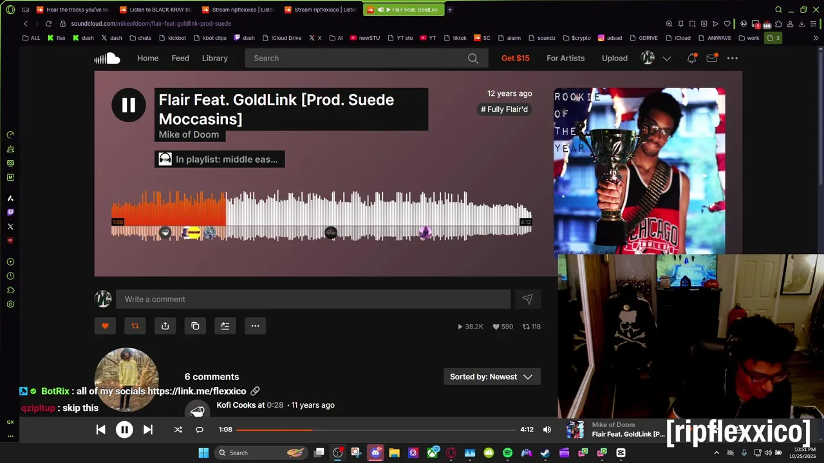Focus the Write a comment field
The image size is (824, 463).
pyautogui.click(x=313, y=299)
